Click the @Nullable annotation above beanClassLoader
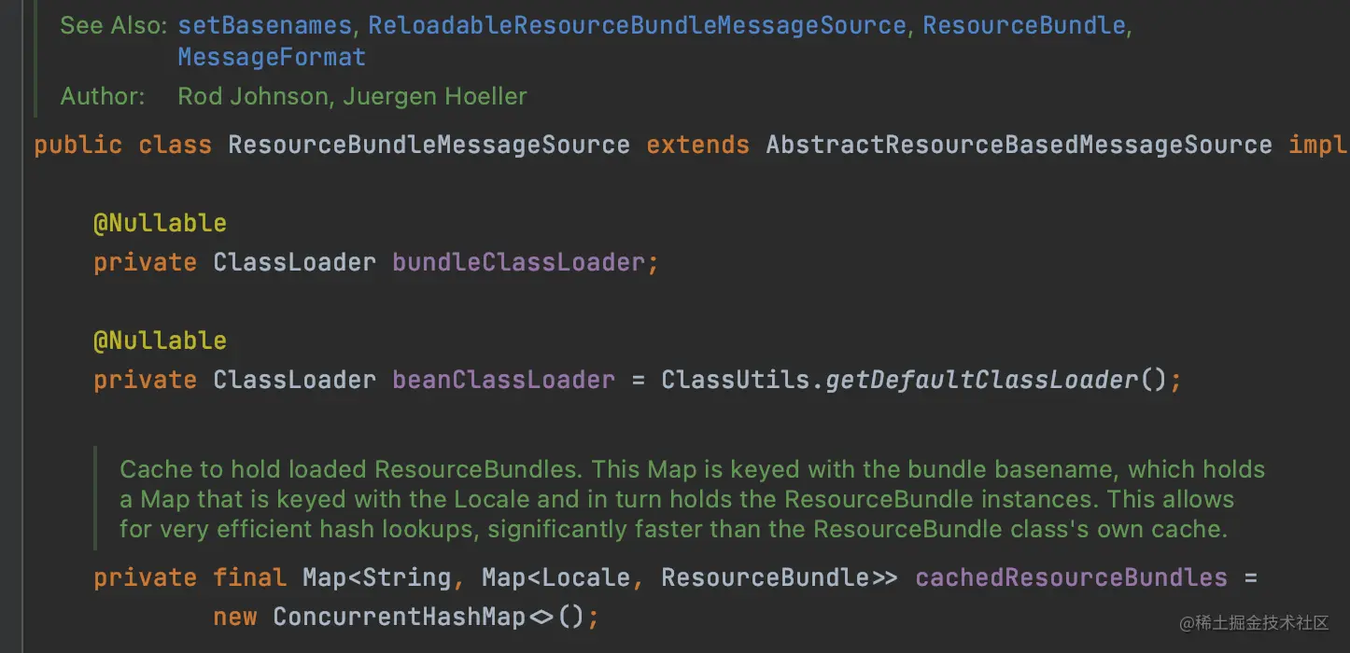This screenshot has width=1350, height=653. [x=160, y=340]
